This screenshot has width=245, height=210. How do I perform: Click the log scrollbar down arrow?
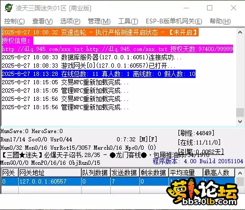pyautogui.click(x=240, y=122)
